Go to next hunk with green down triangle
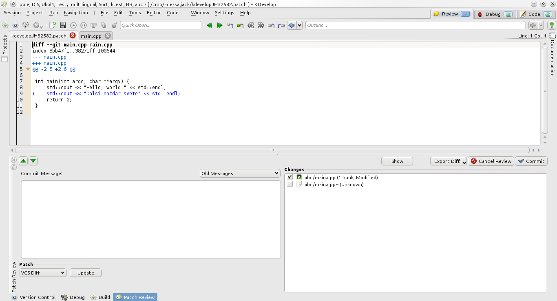Screen dimensions: 557x301 click(x=33, y=161)
